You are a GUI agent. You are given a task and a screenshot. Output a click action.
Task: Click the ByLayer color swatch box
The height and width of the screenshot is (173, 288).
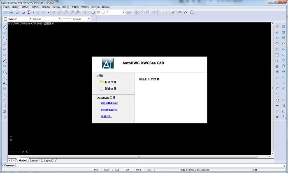pyautogui.click(x=5, y=19)
